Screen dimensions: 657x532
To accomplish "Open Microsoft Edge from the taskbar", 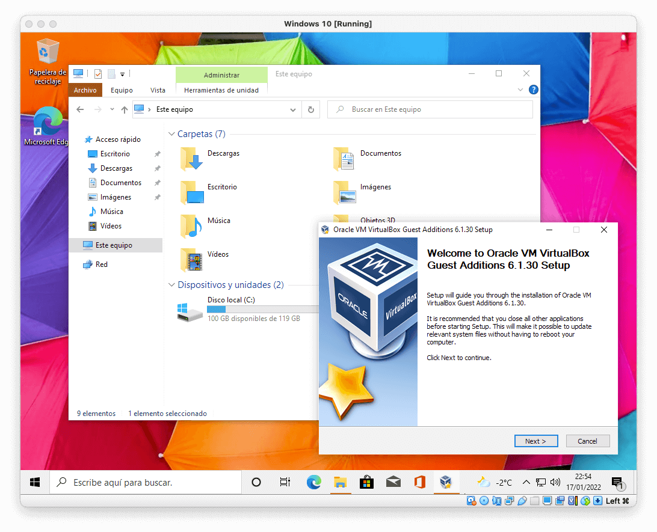I will pyautogui.click(x=314, y=482).
